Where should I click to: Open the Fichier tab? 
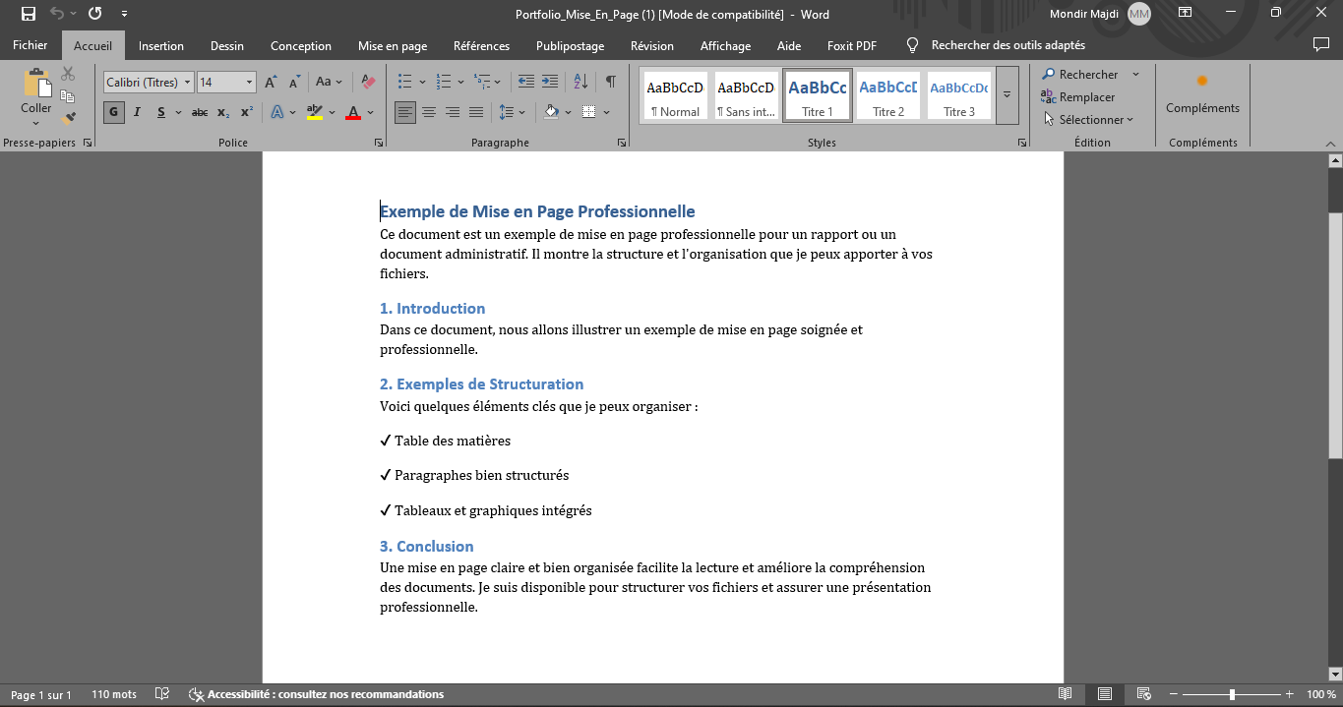31,45
